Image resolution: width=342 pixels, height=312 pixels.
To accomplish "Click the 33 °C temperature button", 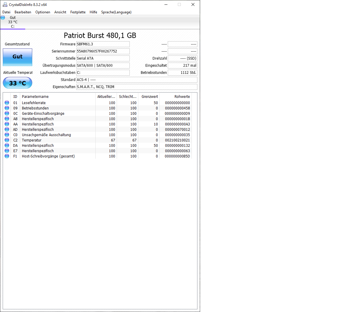I will point(18,83).
